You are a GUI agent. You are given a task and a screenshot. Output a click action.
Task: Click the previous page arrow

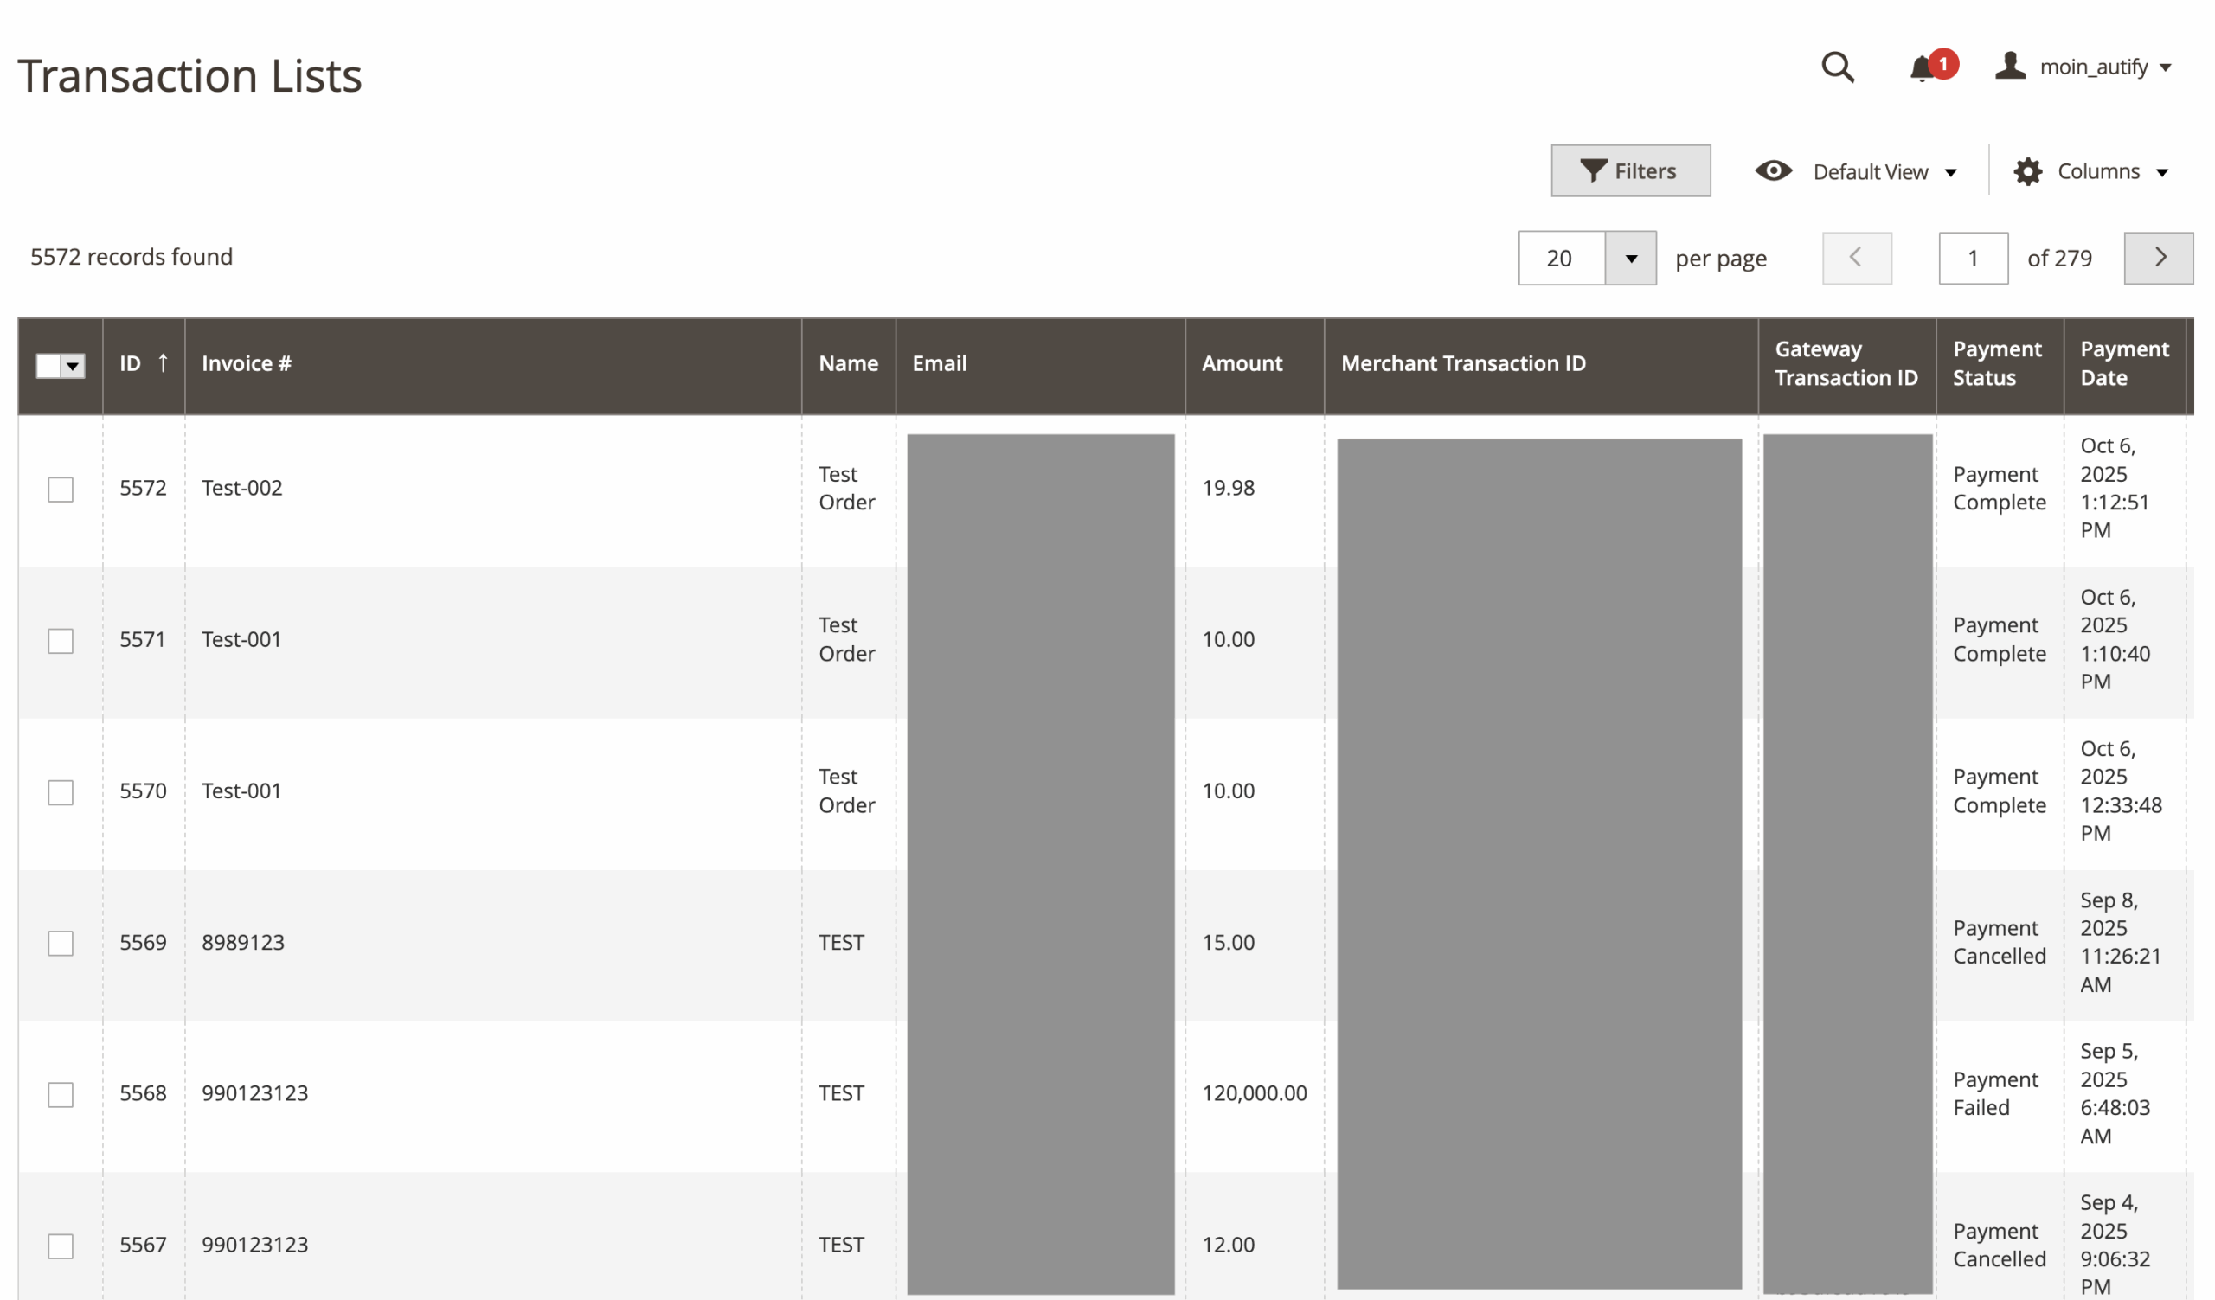[x=1858, y=257]
